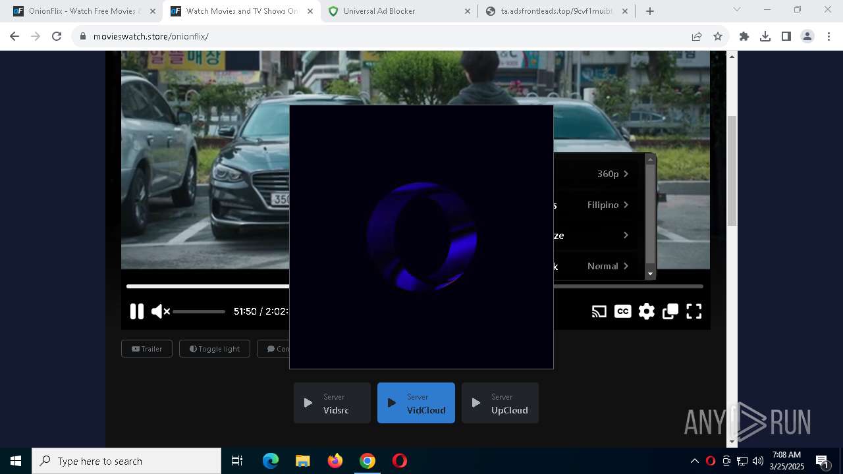
Task: Switch to Universal Ad Blocker tab
Action: pyautogui.click(x=398, y=11)
